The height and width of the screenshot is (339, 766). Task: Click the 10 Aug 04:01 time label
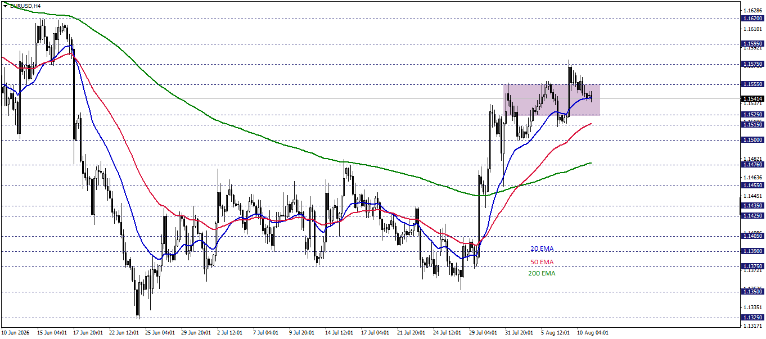click(592, 333)
